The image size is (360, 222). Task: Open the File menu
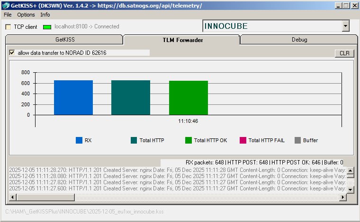pos(8,15)
